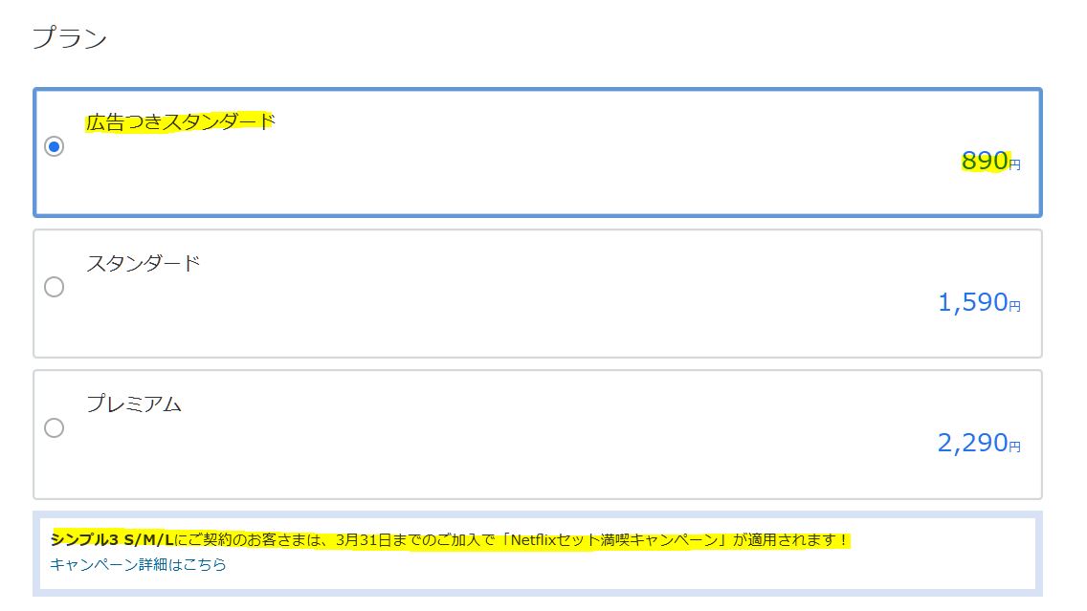This screenshot has width=1087, height=611.
Task: Click the 890円 price
Action: click(986, 162)
